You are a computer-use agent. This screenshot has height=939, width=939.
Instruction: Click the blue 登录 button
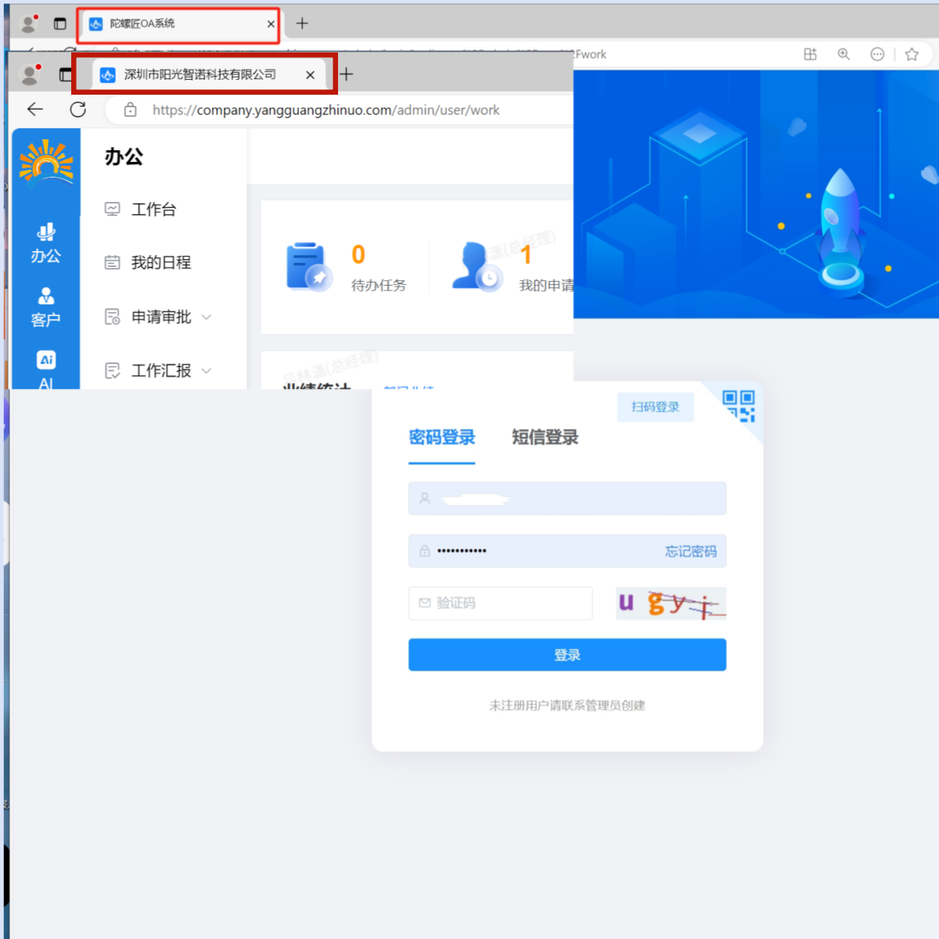click(x=567, y=655)
